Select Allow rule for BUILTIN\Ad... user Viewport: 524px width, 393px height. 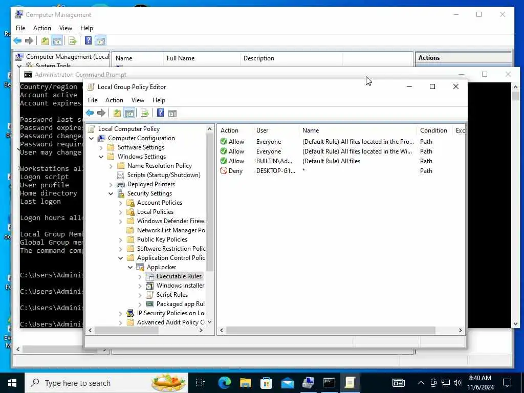pyautogui.click(x=341, y=161)
